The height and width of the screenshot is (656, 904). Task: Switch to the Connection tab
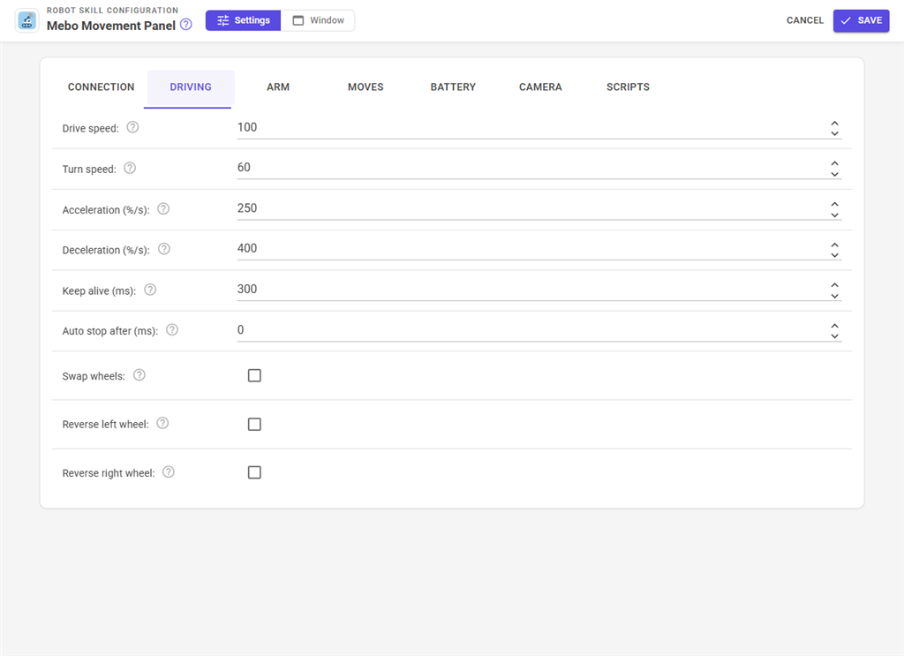tap(101, 87)
